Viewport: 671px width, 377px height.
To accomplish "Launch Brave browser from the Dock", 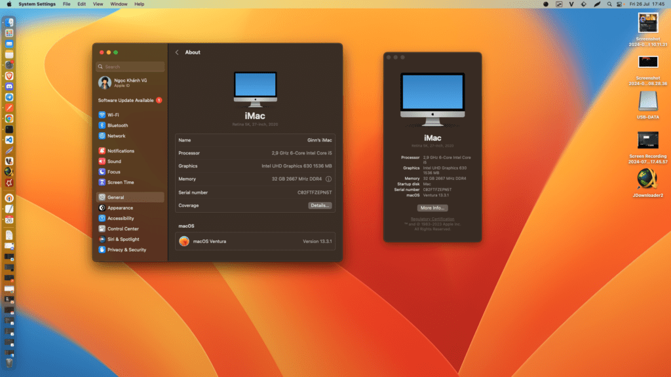I will (9, 76).
